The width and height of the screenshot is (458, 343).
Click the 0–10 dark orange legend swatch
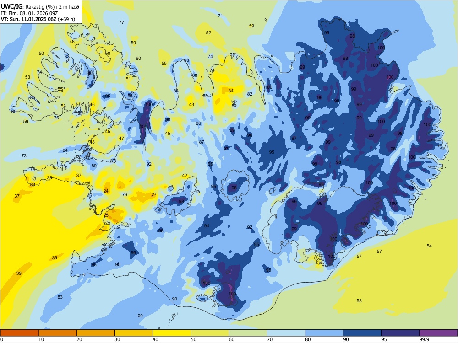click(19, 333)
